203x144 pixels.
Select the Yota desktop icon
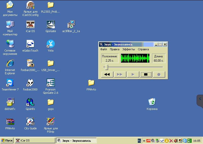(x=50, y=44)
